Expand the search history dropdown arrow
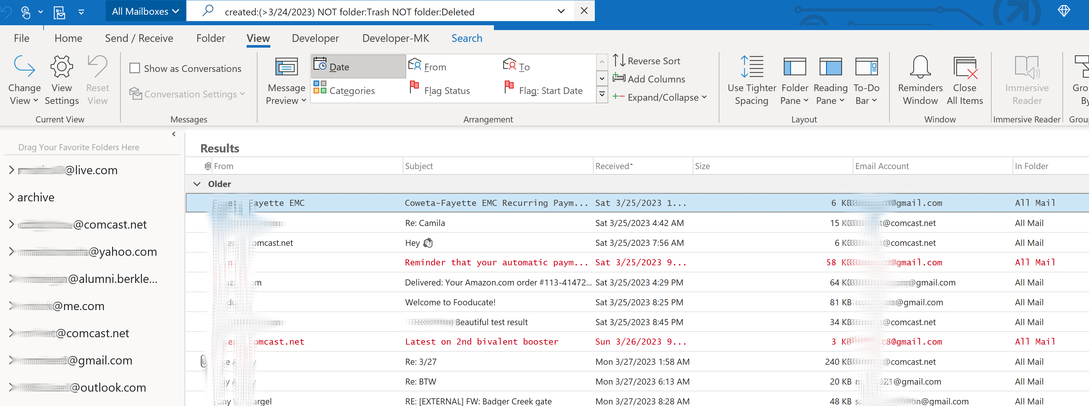The height and width of the screenshot is (406, 1089). (561, 11)
